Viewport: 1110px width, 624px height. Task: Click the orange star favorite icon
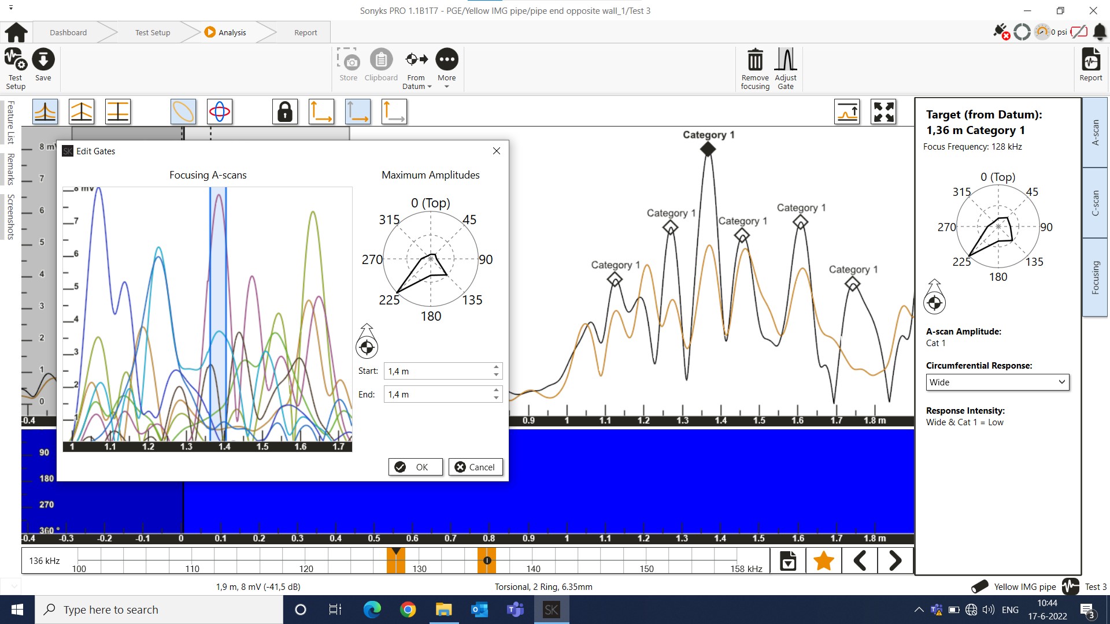pyautogui.click(x=823, y=560)
